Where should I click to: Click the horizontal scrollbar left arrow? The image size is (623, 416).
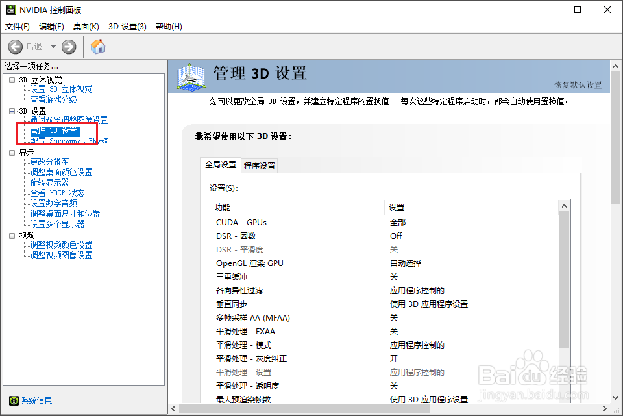tap(173, 408)
